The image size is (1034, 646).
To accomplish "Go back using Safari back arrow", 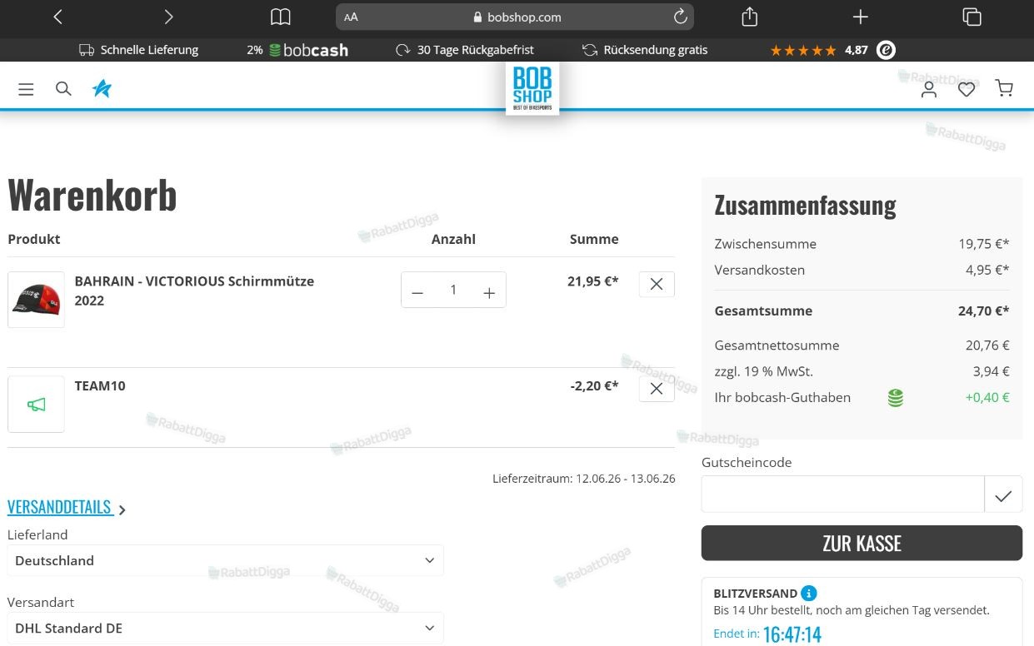I will (57, 17).
